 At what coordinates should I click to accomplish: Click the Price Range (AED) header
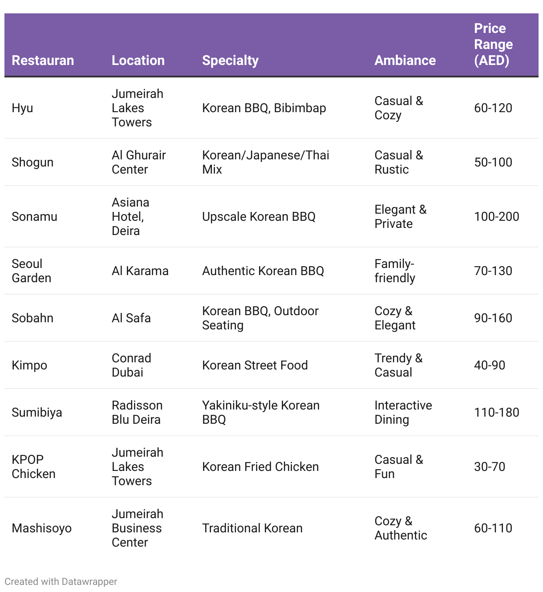point(493,45)
